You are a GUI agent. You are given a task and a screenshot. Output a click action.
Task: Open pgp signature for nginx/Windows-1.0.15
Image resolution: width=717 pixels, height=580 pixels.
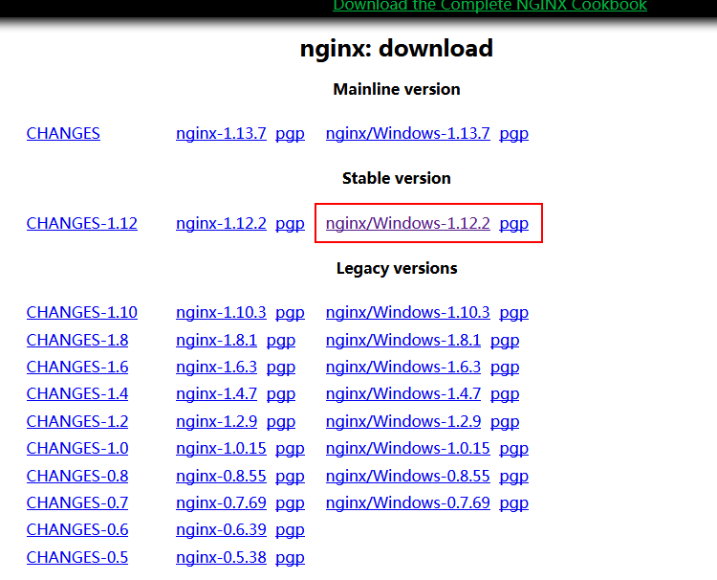tap(514, 450)
